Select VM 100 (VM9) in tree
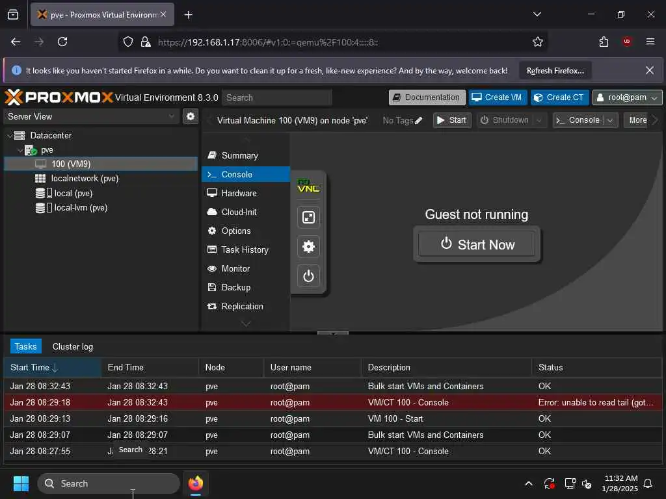This screenshot has width=666, height=499. click(101, 164)
